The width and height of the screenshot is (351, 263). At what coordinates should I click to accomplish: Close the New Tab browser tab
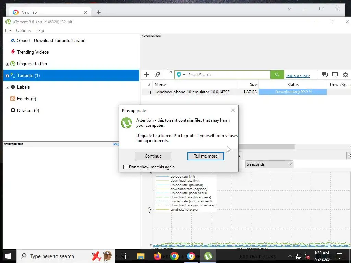click(85, 12)
